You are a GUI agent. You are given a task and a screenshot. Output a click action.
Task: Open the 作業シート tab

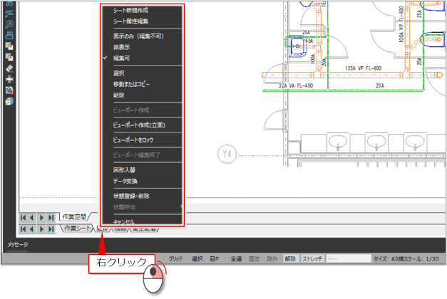pyautogui.click(x=77, y=229)
